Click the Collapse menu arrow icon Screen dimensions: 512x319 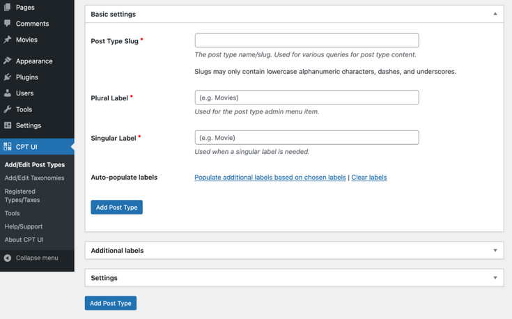pyautogui.click(x=7, y=258)
